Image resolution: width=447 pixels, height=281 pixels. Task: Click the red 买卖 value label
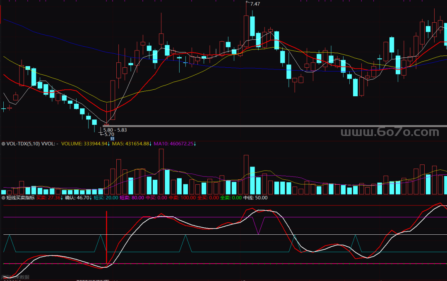(48, 198)
